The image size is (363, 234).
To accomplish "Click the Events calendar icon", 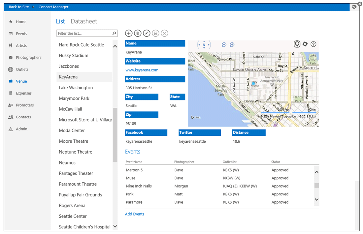I will tap(11, 34).
